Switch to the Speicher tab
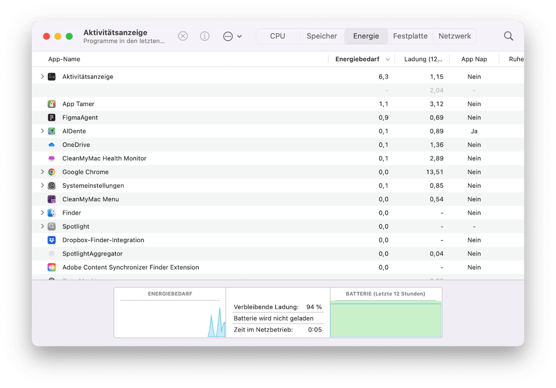Viewport: 556px width, 388px height. pyautogui.click(x=322, y=36)
